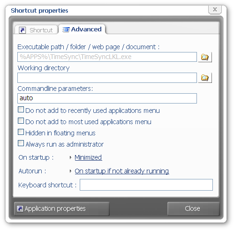The width and height of the screenshot is (234, 230).
Task: Click the shortcut arrow icon on Shortcut tab
Action: point(23,30)
